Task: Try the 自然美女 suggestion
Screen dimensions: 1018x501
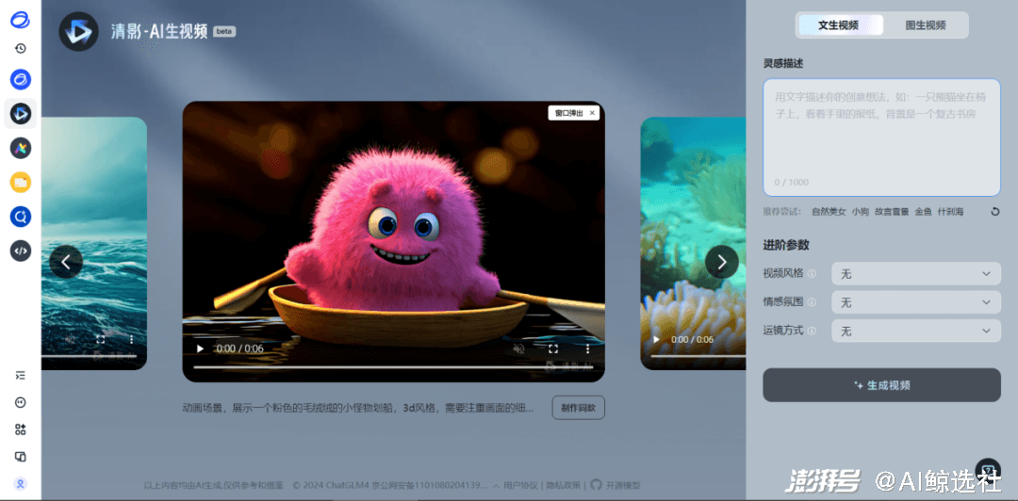Action: (829, 212)
